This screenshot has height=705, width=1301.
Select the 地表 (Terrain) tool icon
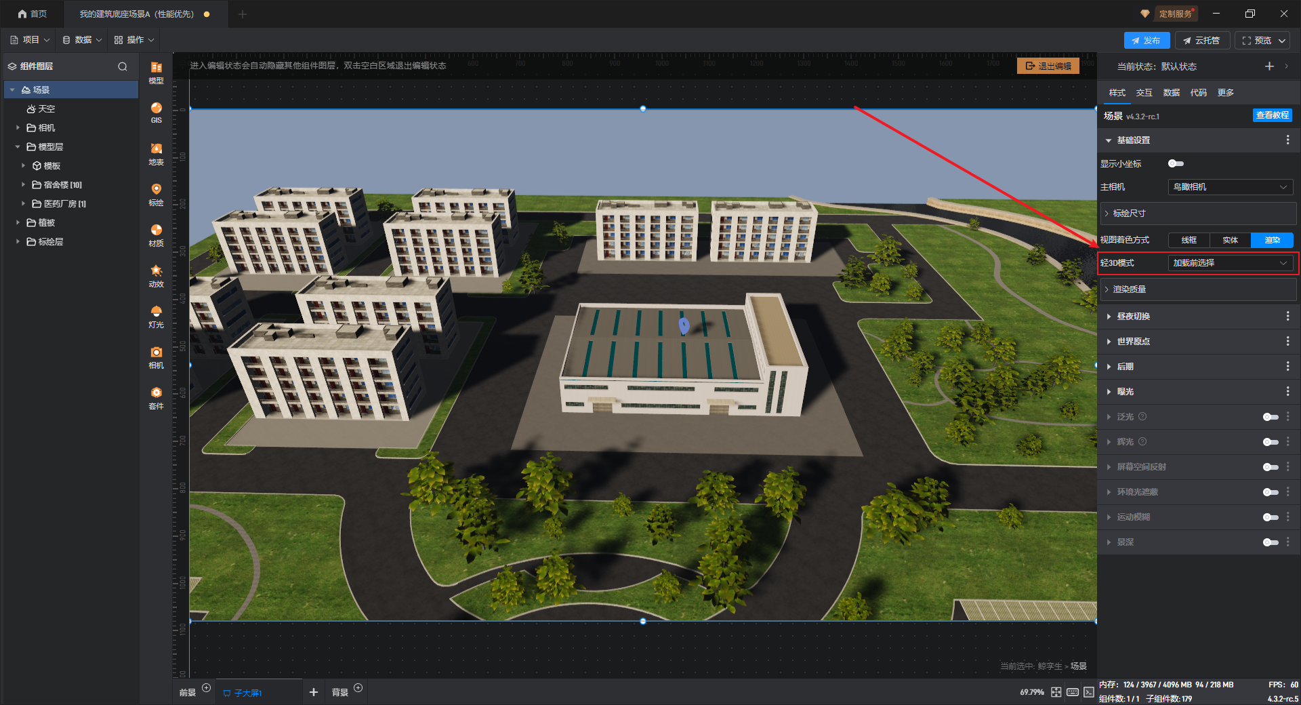pyautogui.click(x=156, y=153)
